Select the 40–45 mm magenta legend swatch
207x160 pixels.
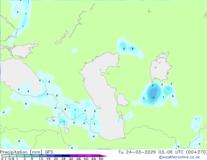tap(88, 156)
